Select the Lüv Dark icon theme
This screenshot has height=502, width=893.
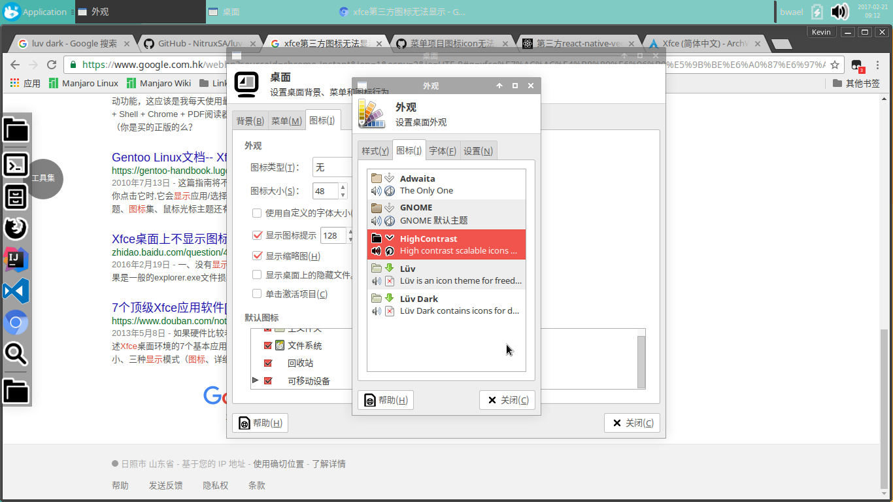point(446,305)
